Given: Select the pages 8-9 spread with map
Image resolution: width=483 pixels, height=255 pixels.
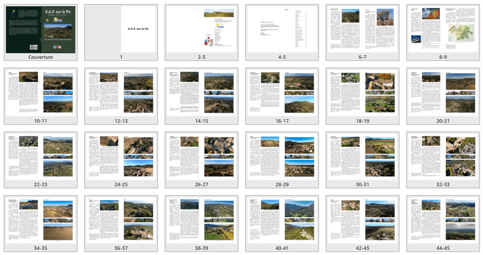Looking at the screenshot, I should 443,29.
